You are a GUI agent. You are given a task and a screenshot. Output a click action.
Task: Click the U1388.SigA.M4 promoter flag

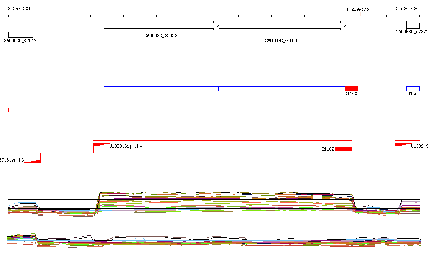tap(101, 146)
